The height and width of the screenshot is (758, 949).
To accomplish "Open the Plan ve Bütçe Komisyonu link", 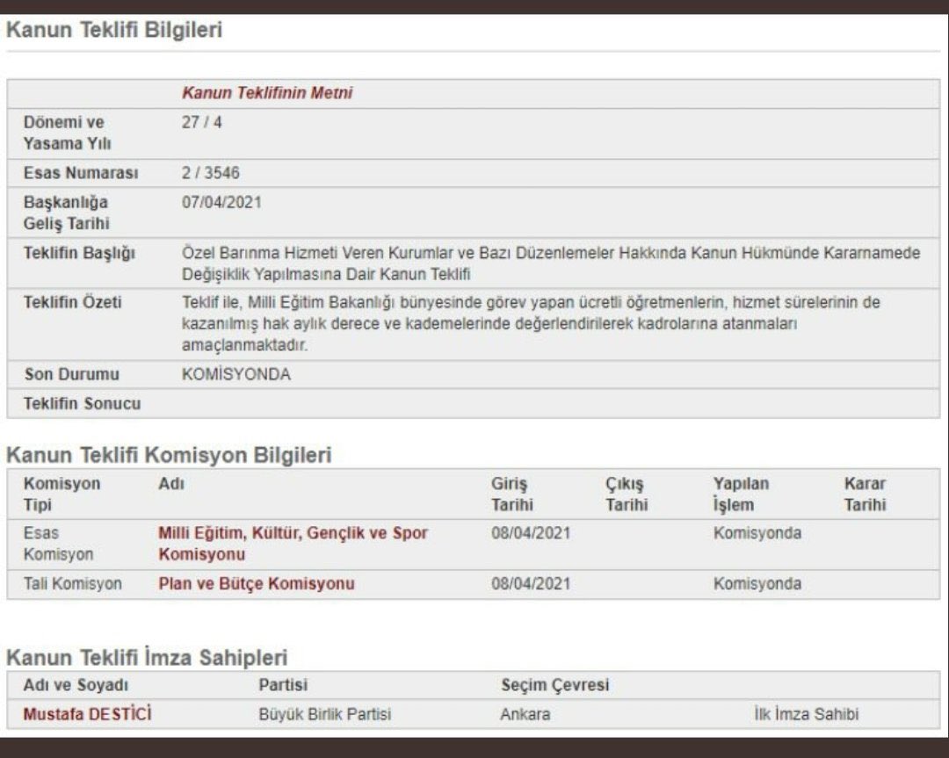I will tap(257, 584).
